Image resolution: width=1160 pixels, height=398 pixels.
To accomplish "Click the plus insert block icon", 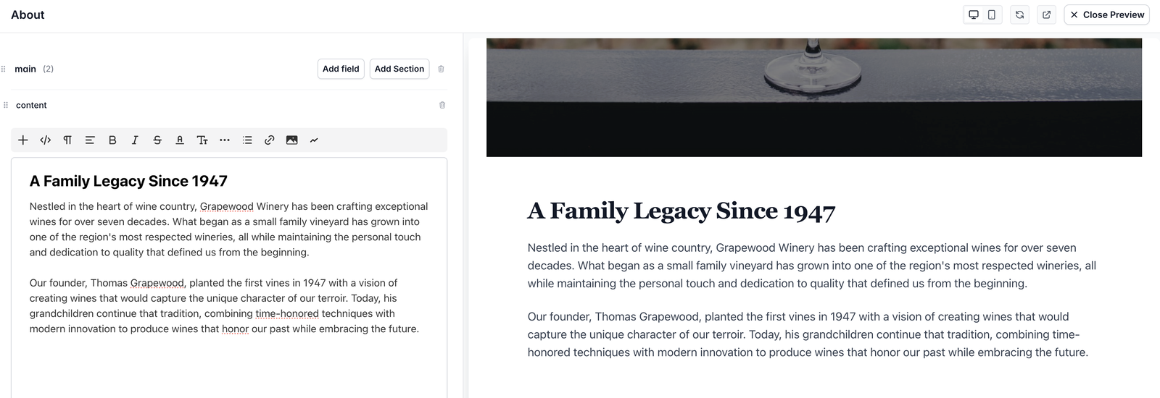I will pyautogui.click(x=23, y=140).
